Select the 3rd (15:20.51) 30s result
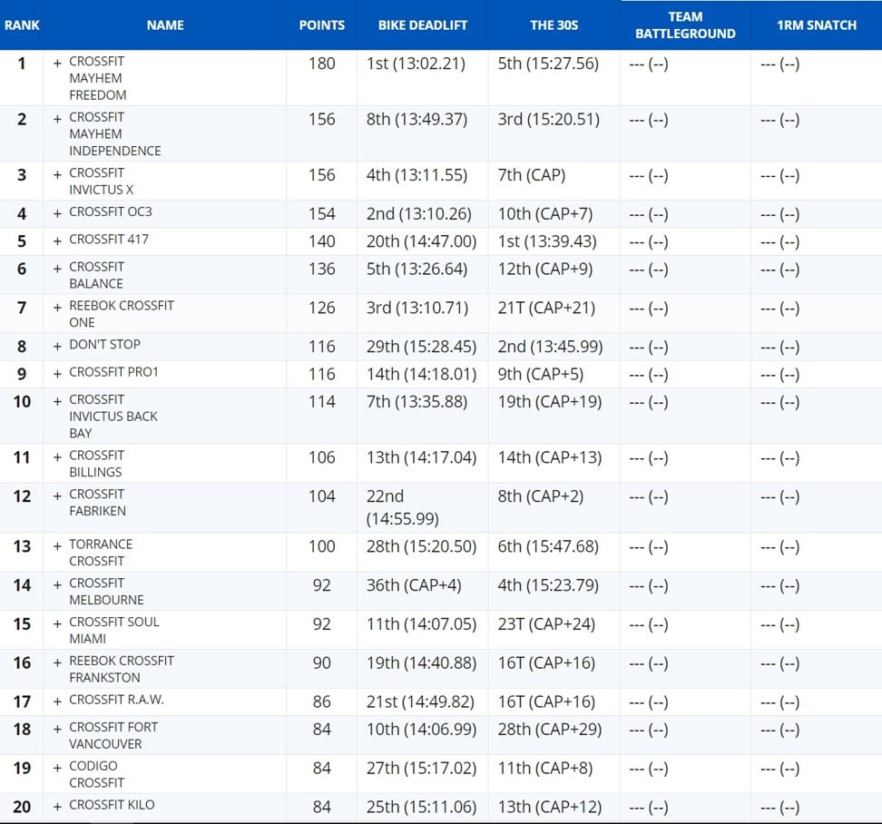The width and height of the screenshot is (882, 824). click(x=548, y=119)
